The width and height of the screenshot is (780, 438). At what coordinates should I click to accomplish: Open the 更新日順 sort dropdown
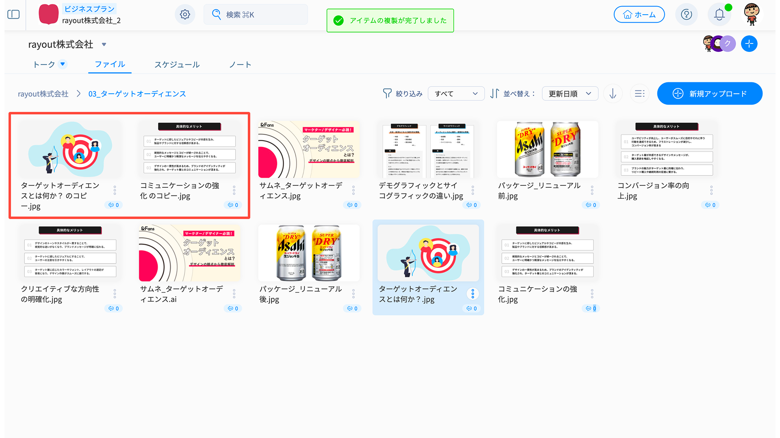569,94
